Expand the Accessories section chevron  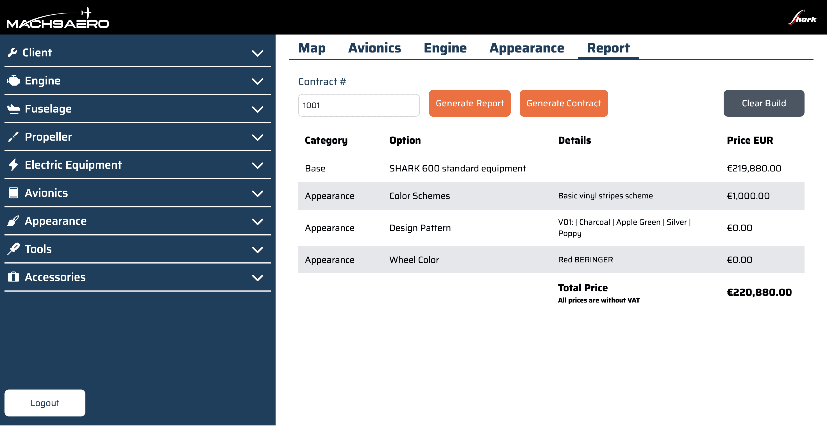(x=257, y=278)
